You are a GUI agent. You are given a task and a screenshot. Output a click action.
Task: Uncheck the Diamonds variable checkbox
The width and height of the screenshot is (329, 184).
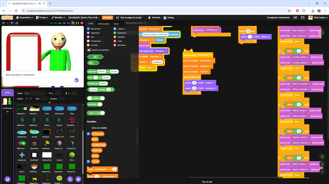click(88, 134)
